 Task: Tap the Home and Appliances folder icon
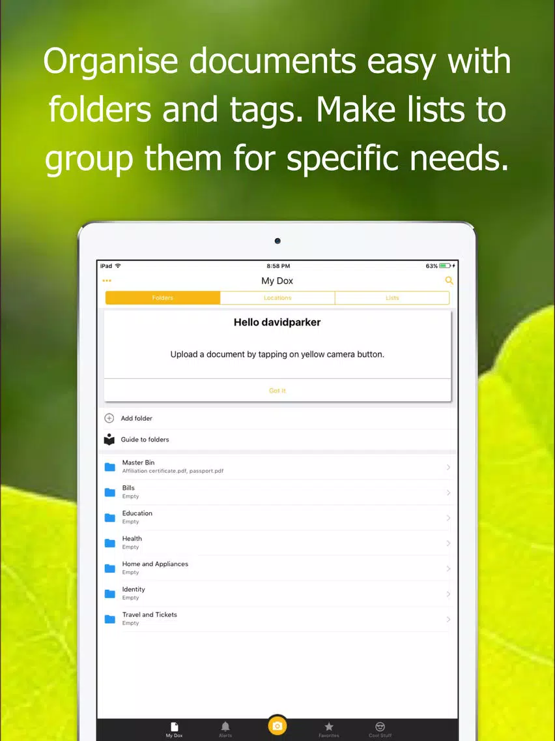[110, 569]
